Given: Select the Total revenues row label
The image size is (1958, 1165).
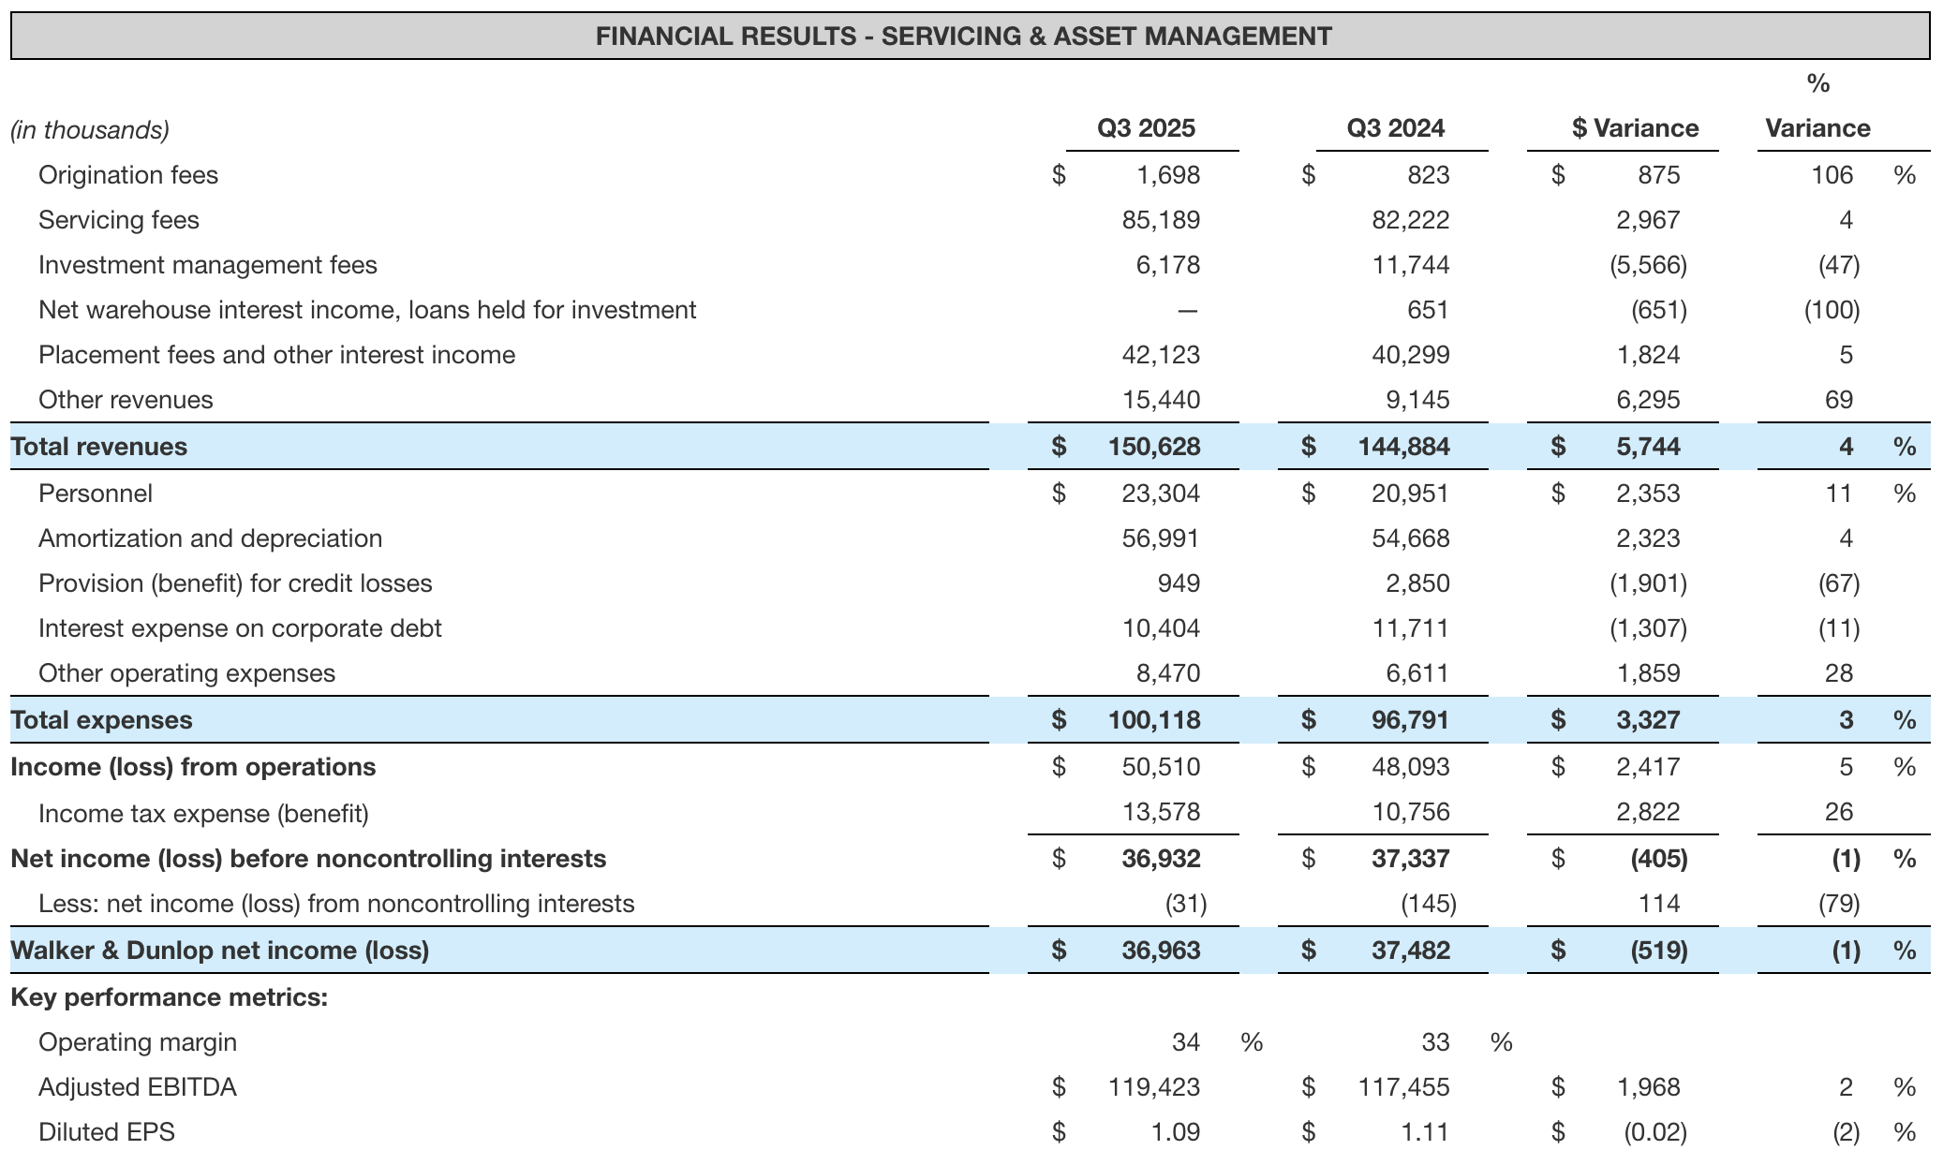Looking at the screenshot, I should (x=99, y=447).
